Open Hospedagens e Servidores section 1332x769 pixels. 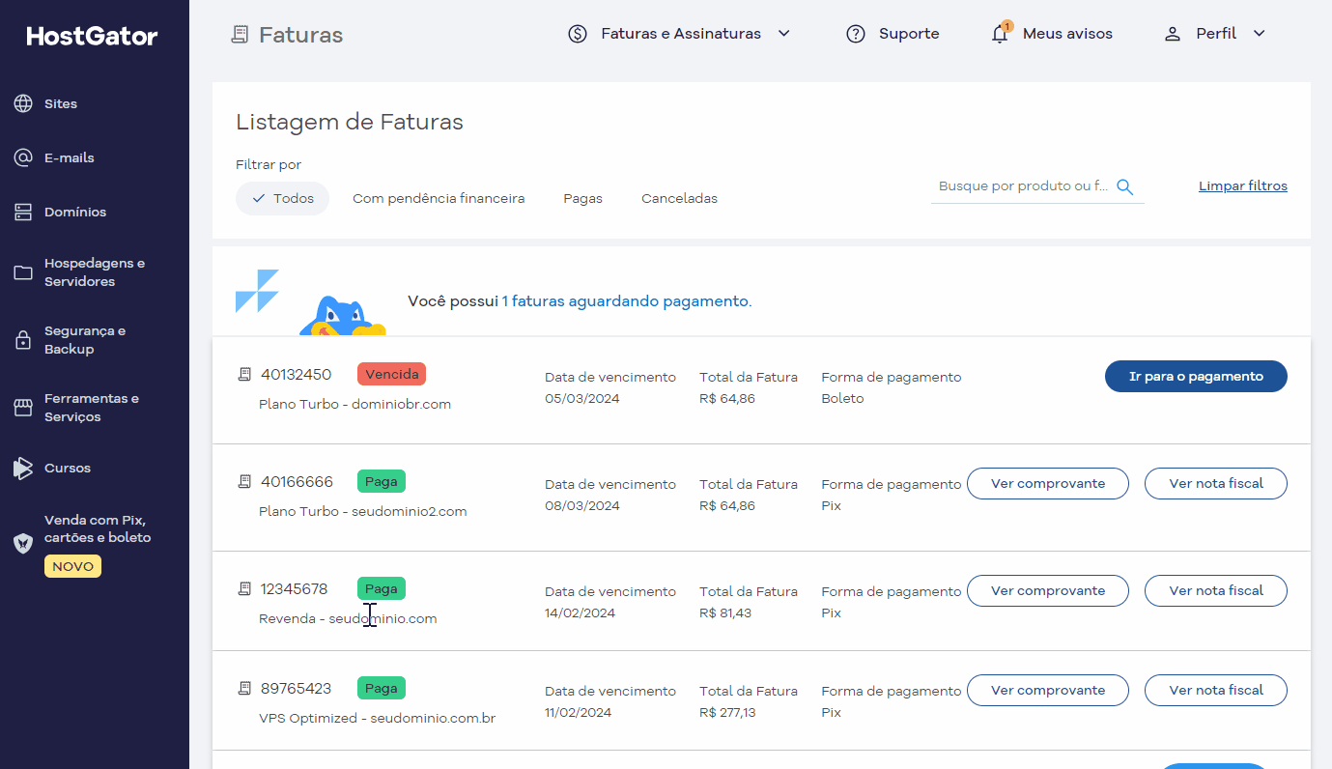(x=95, y=272)
